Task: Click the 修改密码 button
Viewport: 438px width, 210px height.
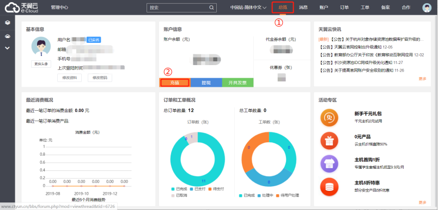Action: [x=100, y=78]
